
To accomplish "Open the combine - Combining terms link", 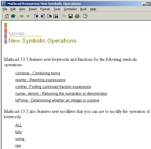I will tap(38, 73).
